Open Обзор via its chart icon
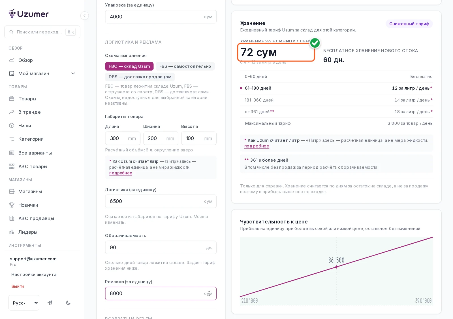Image resolution: width=453 pixels, height=319 pixels. click(12, 60)
